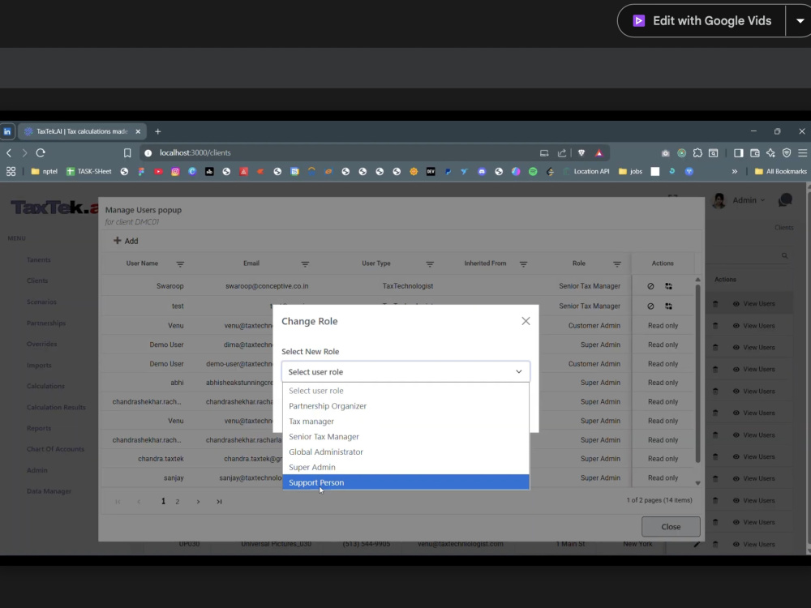Open browser hamburger menu
Viewport: 811px width, 608px height.
(x=802, y=152)
